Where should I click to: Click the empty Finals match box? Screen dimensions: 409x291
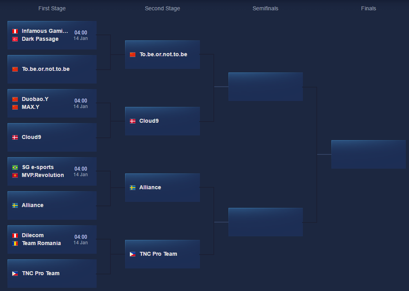[x=368, y=154]
